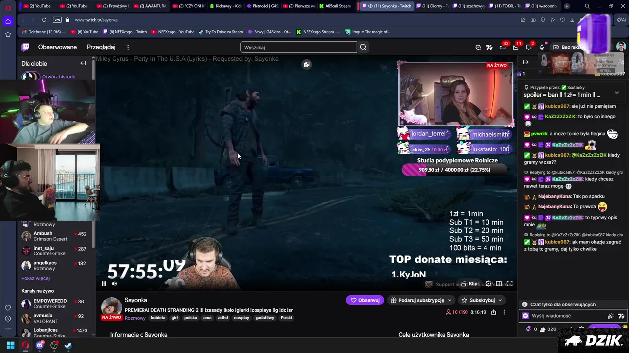This screenshot has height=353, width=629.
Task: Switch to the TOK0L Twitch tab
Action: [x=505, y=6]
